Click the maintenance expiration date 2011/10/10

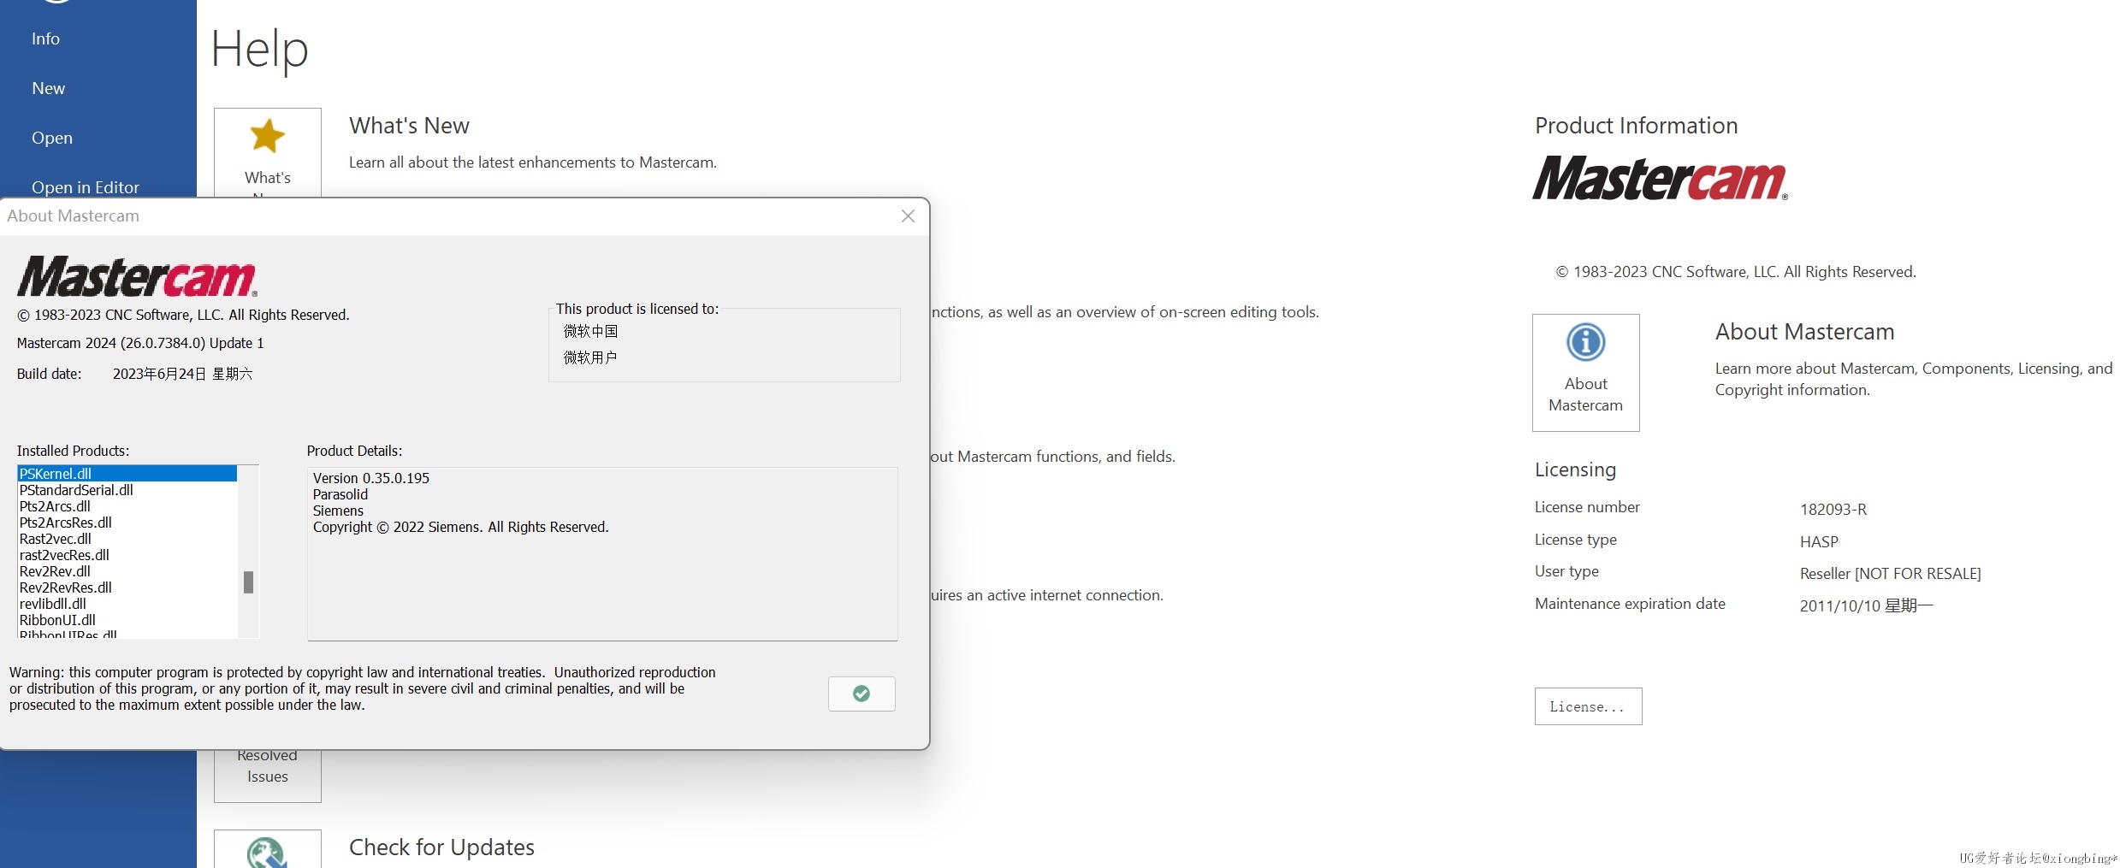point(1866,606)
